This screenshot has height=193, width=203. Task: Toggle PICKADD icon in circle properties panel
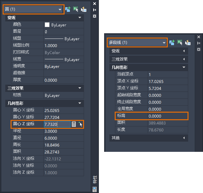(x=68, y=9)
